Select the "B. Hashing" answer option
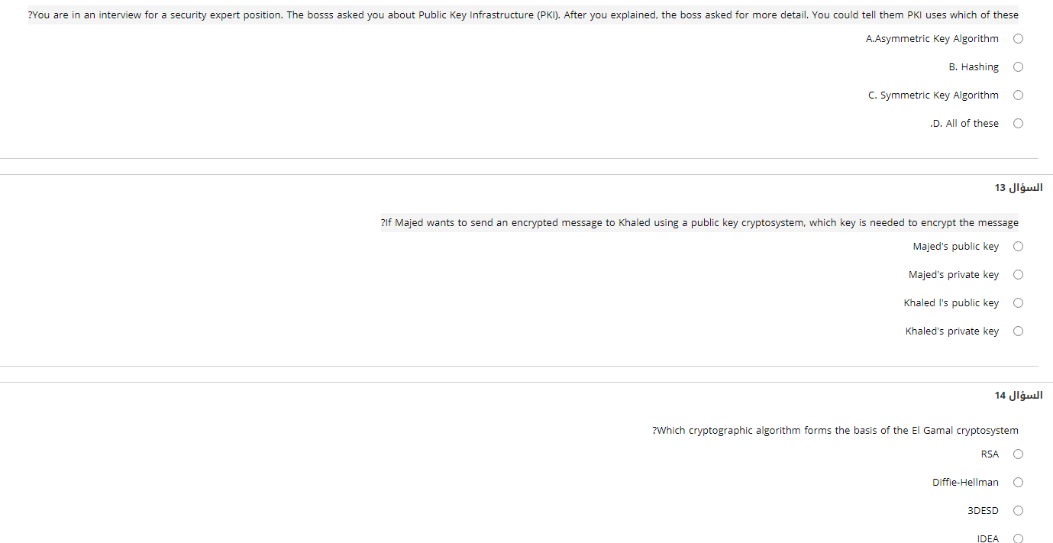1053x543 pixels. pyautogui.click(x=1018, y=66)
